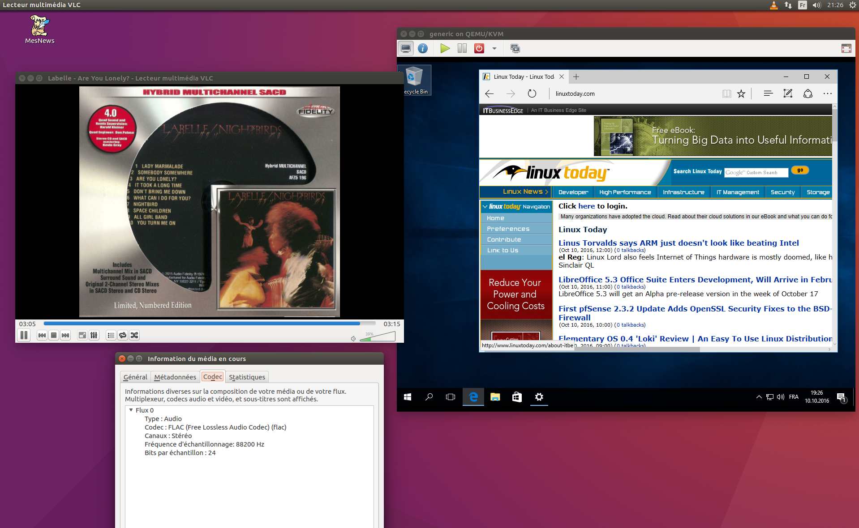This screenshot has width=859, height=528.
Task: Manage VM snapshots icon
Action: point(515,48)
